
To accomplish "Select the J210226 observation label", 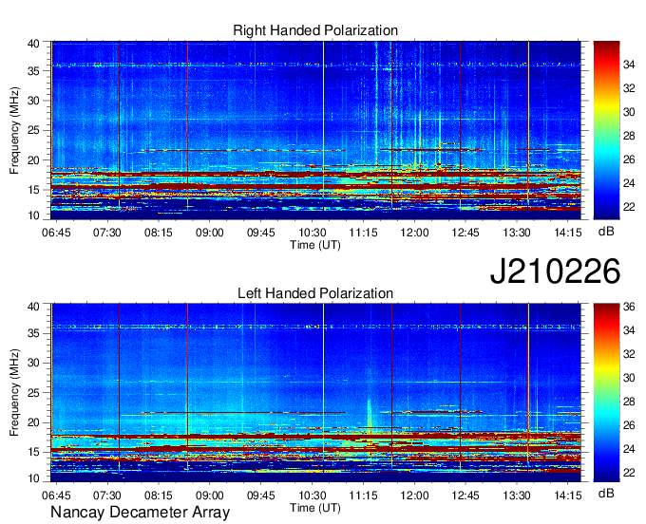I will pos(555,271).
